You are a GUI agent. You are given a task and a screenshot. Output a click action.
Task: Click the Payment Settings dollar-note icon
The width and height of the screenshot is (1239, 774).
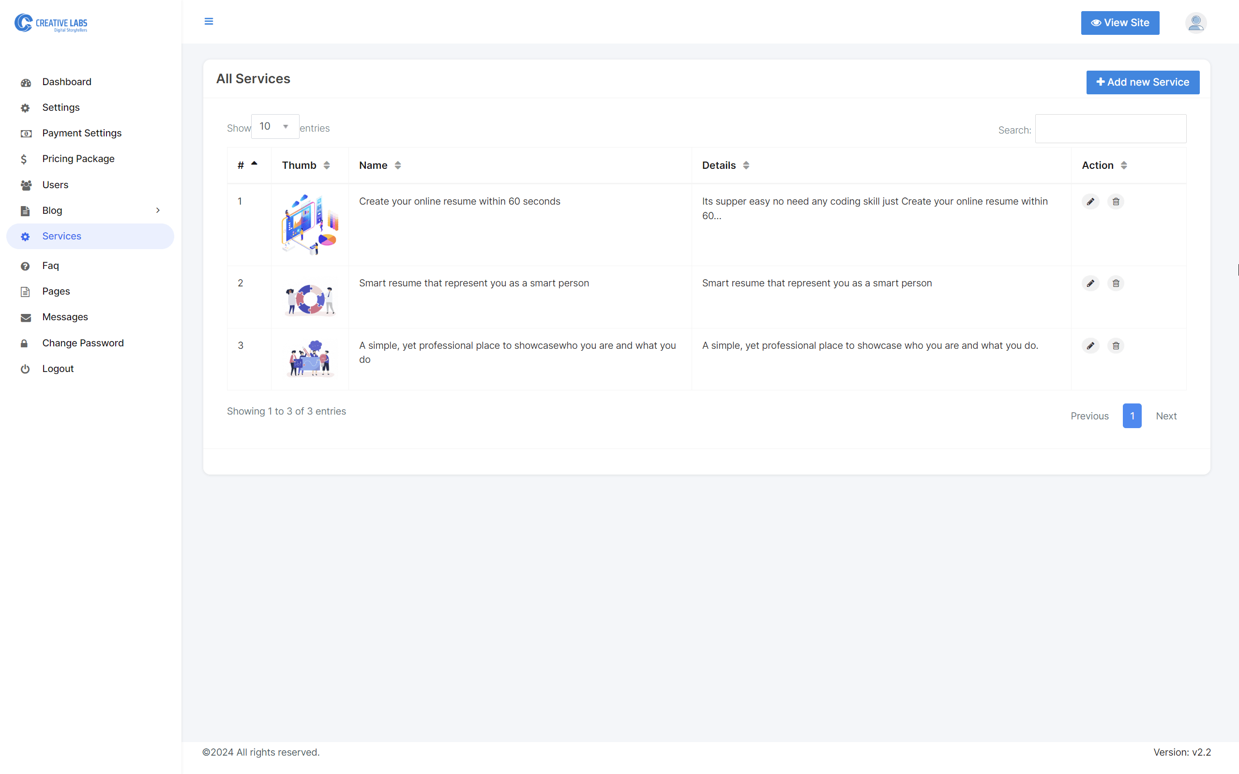[x=26, y=133]
